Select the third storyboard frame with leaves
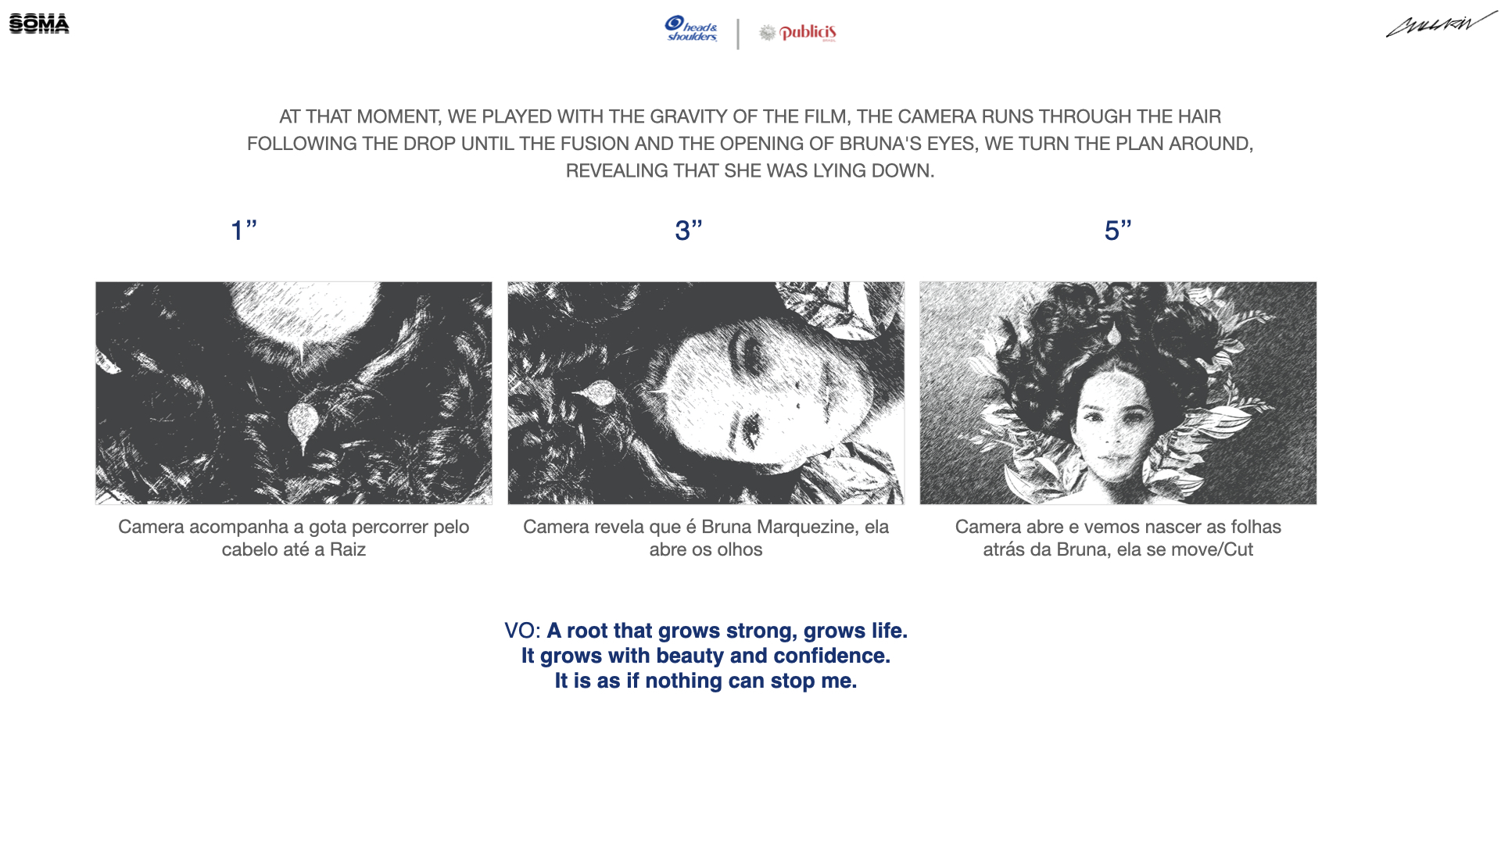Image resolution: width=1501 pixels, height=844 pixels. [x=1118, y=393]
